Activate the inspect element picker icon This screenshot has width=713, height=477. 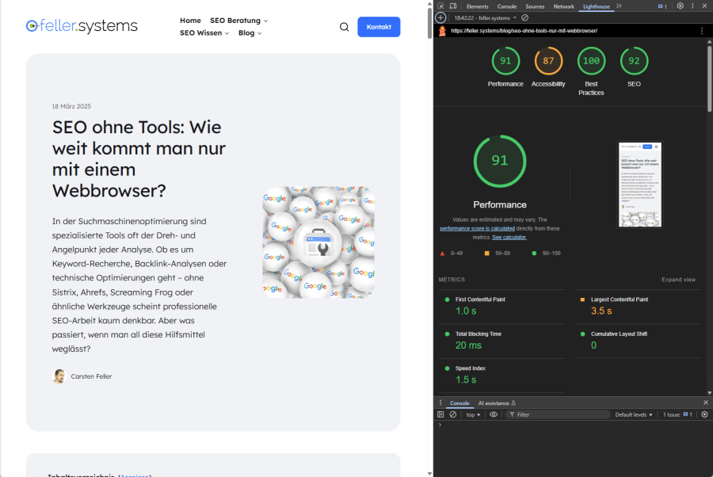pyautogui.click(x=440, y=6)
